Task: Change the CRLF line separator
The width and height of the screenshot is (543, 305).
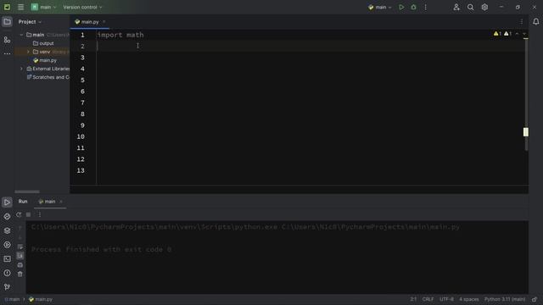Action: click(428, 299)
